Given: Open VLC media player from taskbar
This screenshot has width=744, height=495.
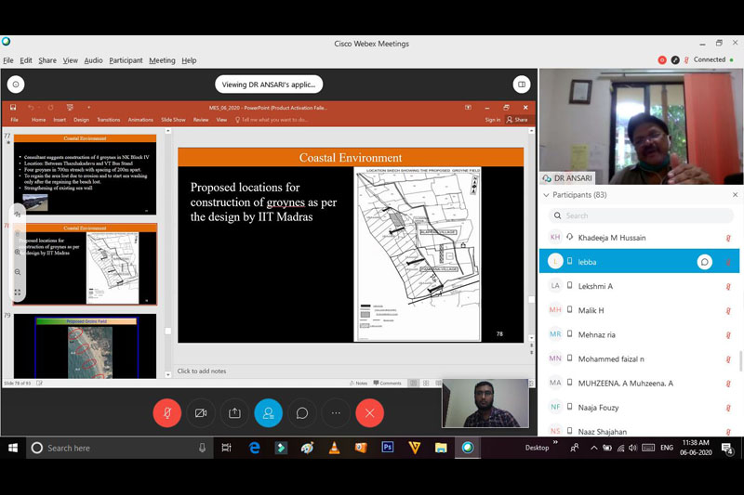Looking at the screenshot, I should pyautogui.click(x=334, y=448).
